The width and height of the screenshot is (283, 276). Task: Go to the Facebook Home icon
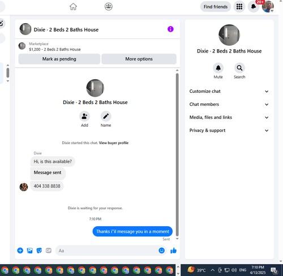click(x=73, y=7)
